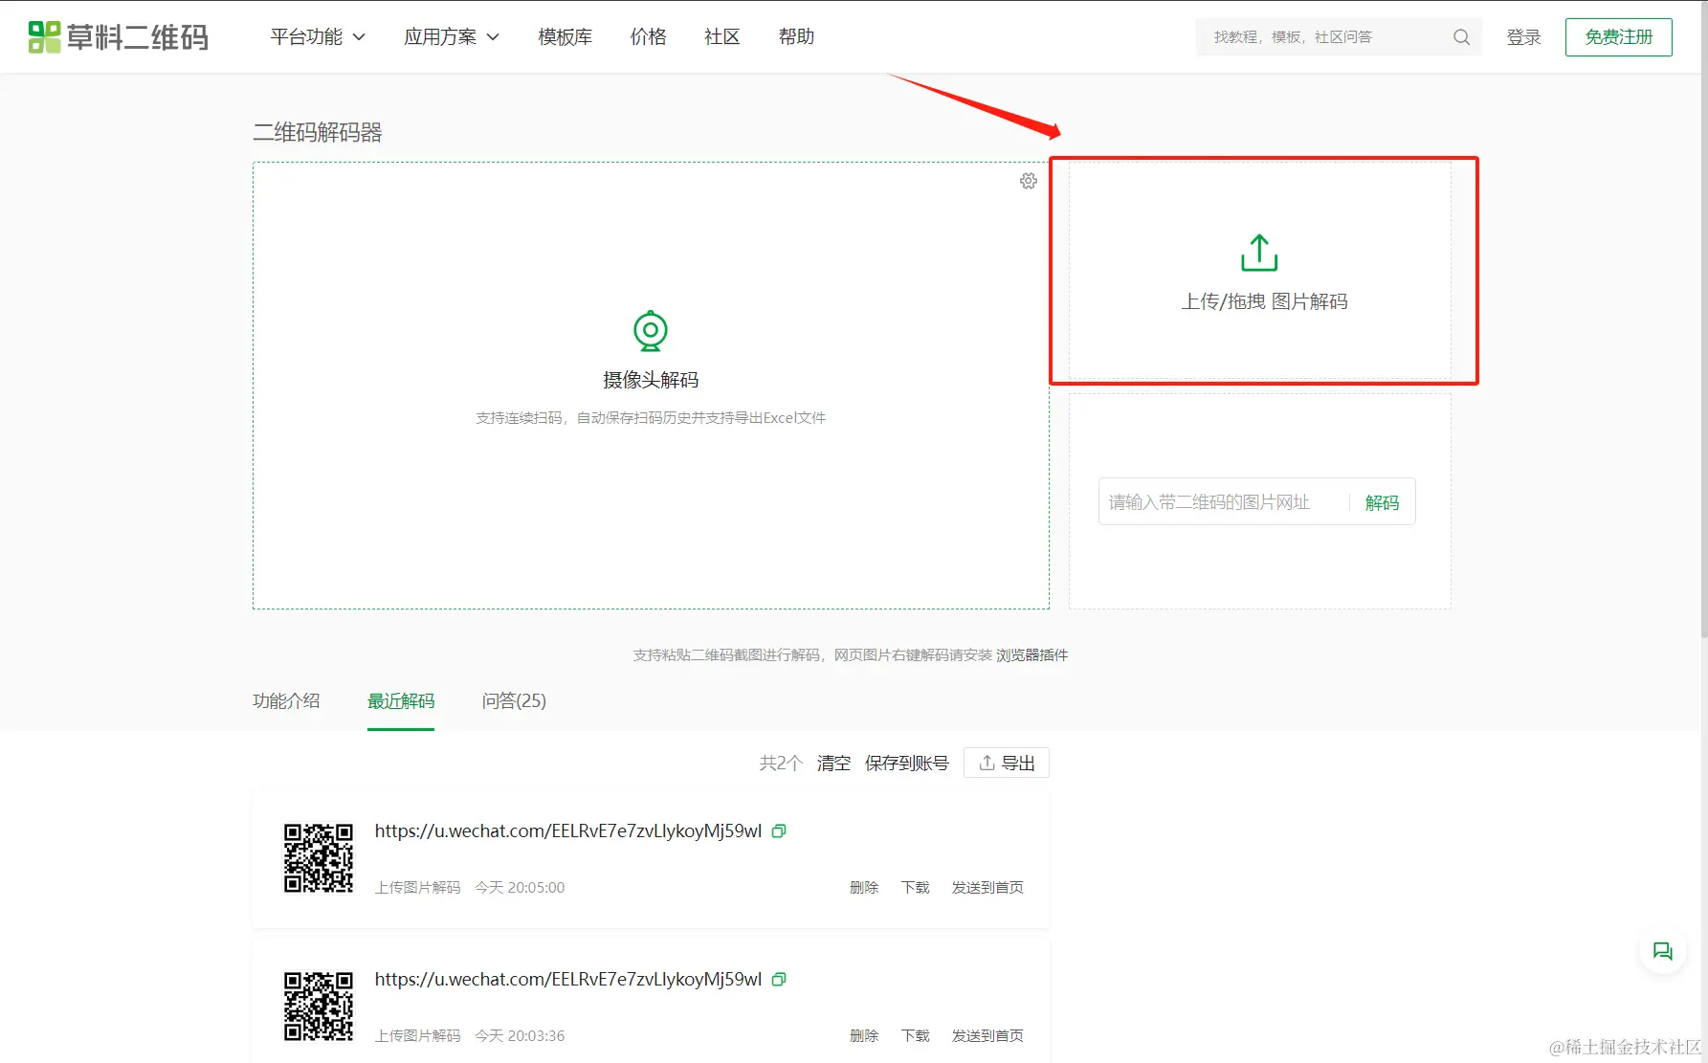Image resolution: width=1708 pixels, height=1063 pixels.
Task: Focus the image URL input field
Action: pos(1223,502)
